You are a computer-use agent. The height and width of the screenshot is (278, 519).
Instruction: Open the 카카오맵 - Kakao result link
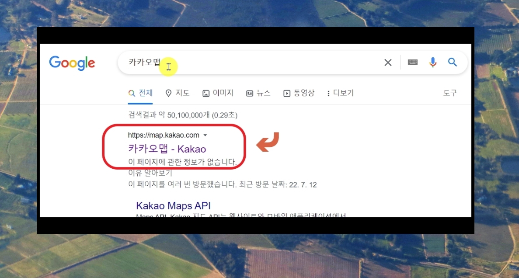point(167,149)
